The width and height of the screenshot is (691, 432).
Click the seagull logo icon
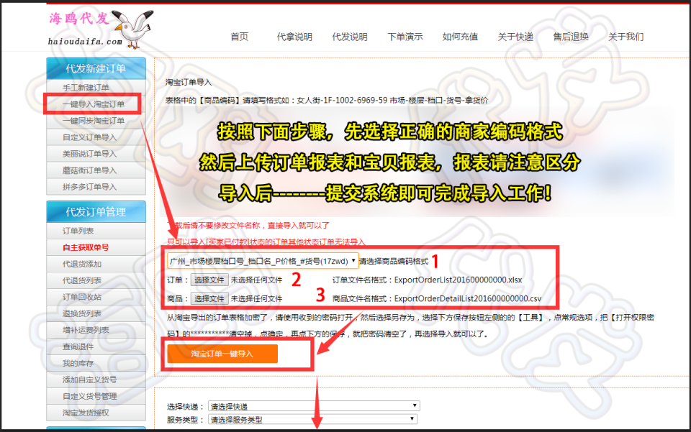pyautogui.click(x=131, y=28)
